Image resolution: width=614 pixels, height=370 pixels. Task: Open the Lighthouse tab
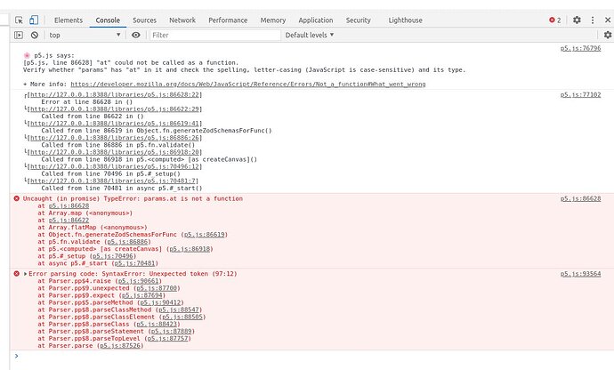(405, 20)
